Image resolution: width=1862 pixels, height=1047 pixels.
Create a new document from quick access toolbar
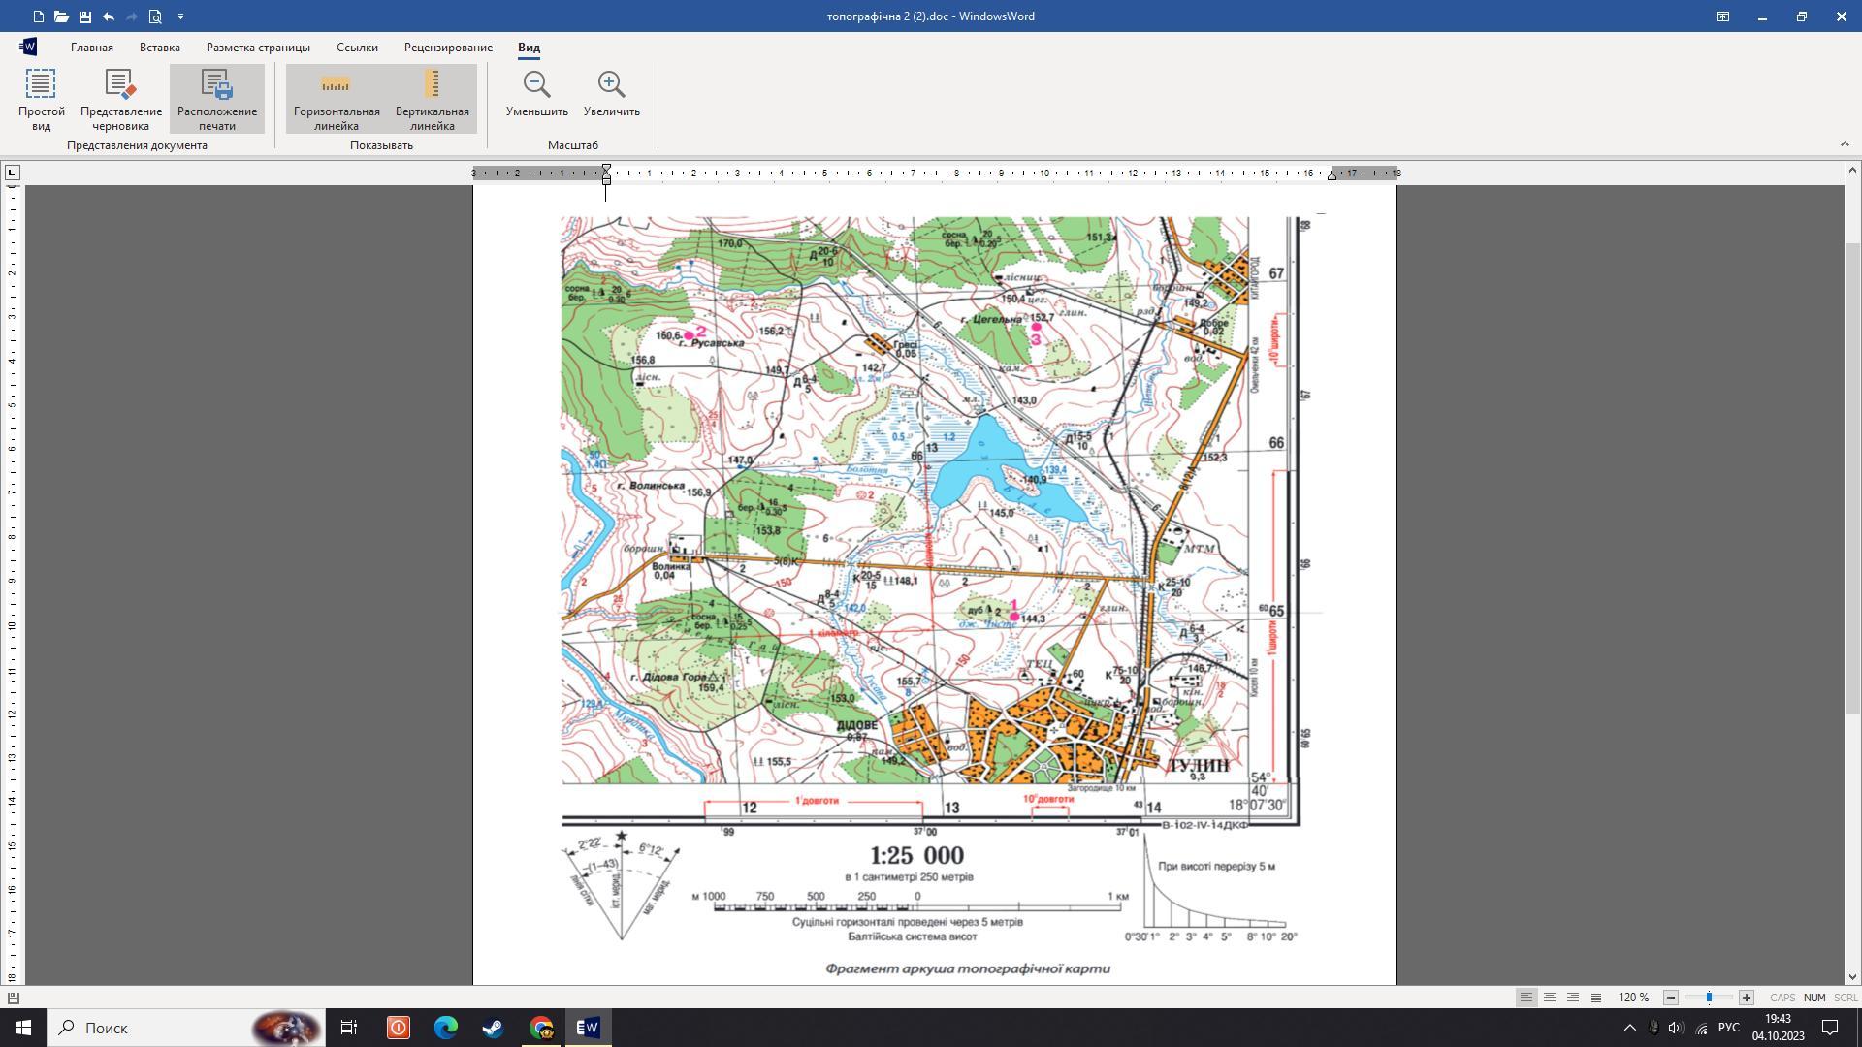38,16
